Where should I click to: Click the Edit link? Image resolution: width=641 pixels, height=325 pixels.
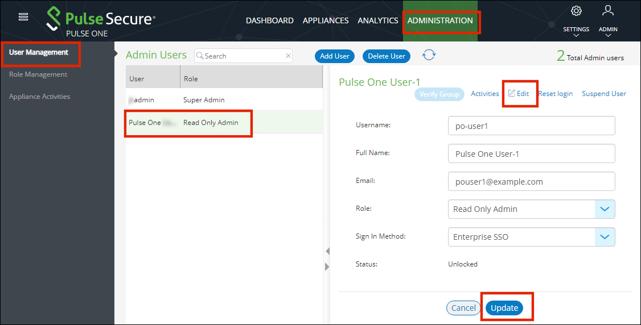pos(519,94)
